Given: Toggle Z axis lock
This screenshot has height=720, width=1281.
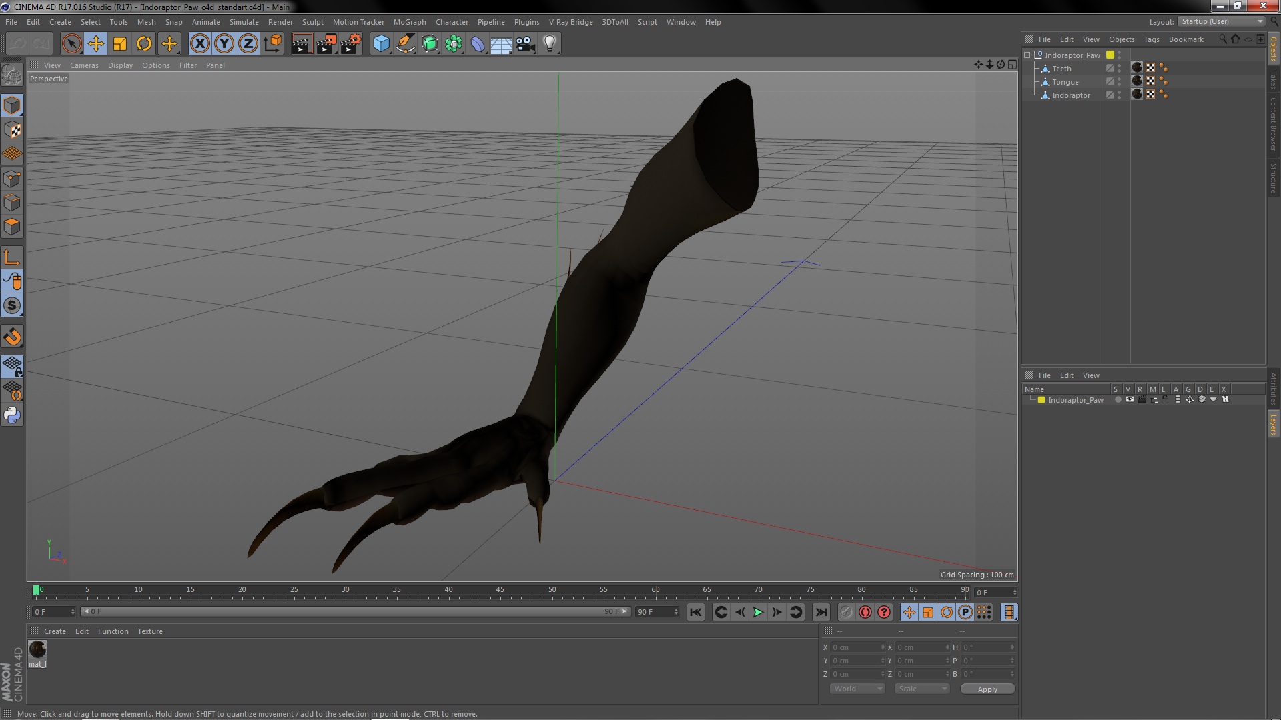Looking at the screenshot, I should pyautogui.click(x=248, y=44).
